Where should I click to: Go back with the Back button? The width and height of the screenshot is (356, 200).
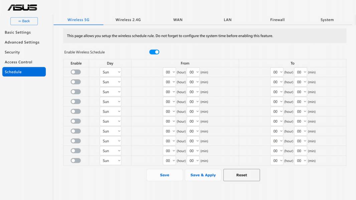click(24, 21)
